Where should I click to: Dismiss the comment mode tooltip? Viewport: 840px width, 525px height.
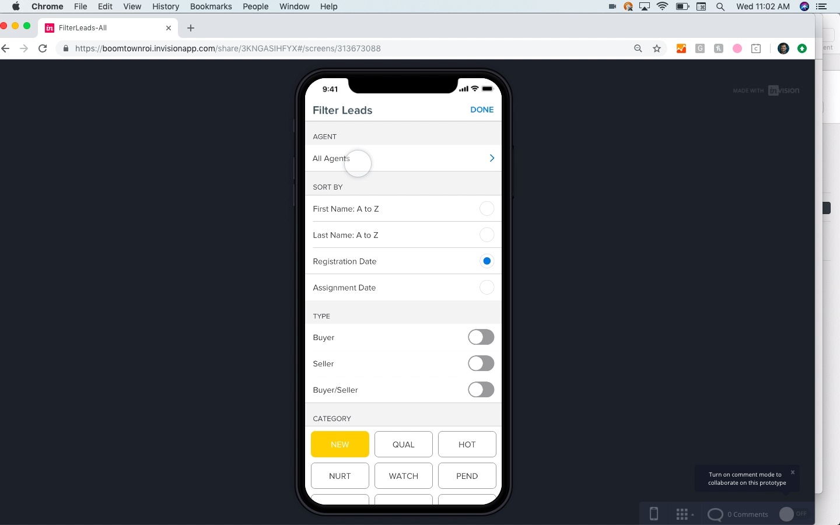click(793, 472)
